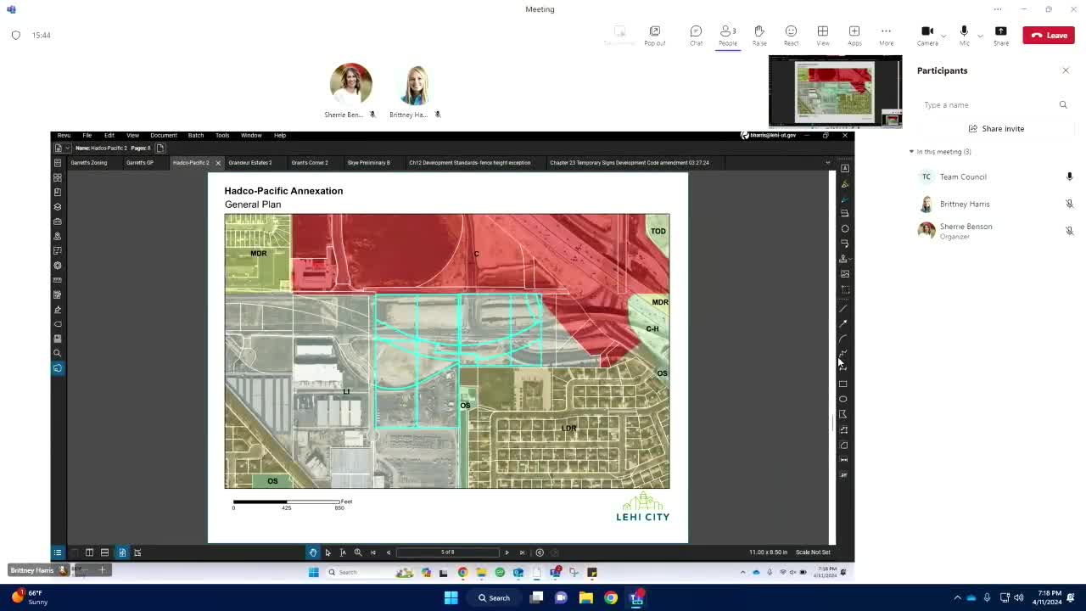Open mic options dropdown arrow
The height and width of the screenshot is (611, 1086).
click(980, 36)
